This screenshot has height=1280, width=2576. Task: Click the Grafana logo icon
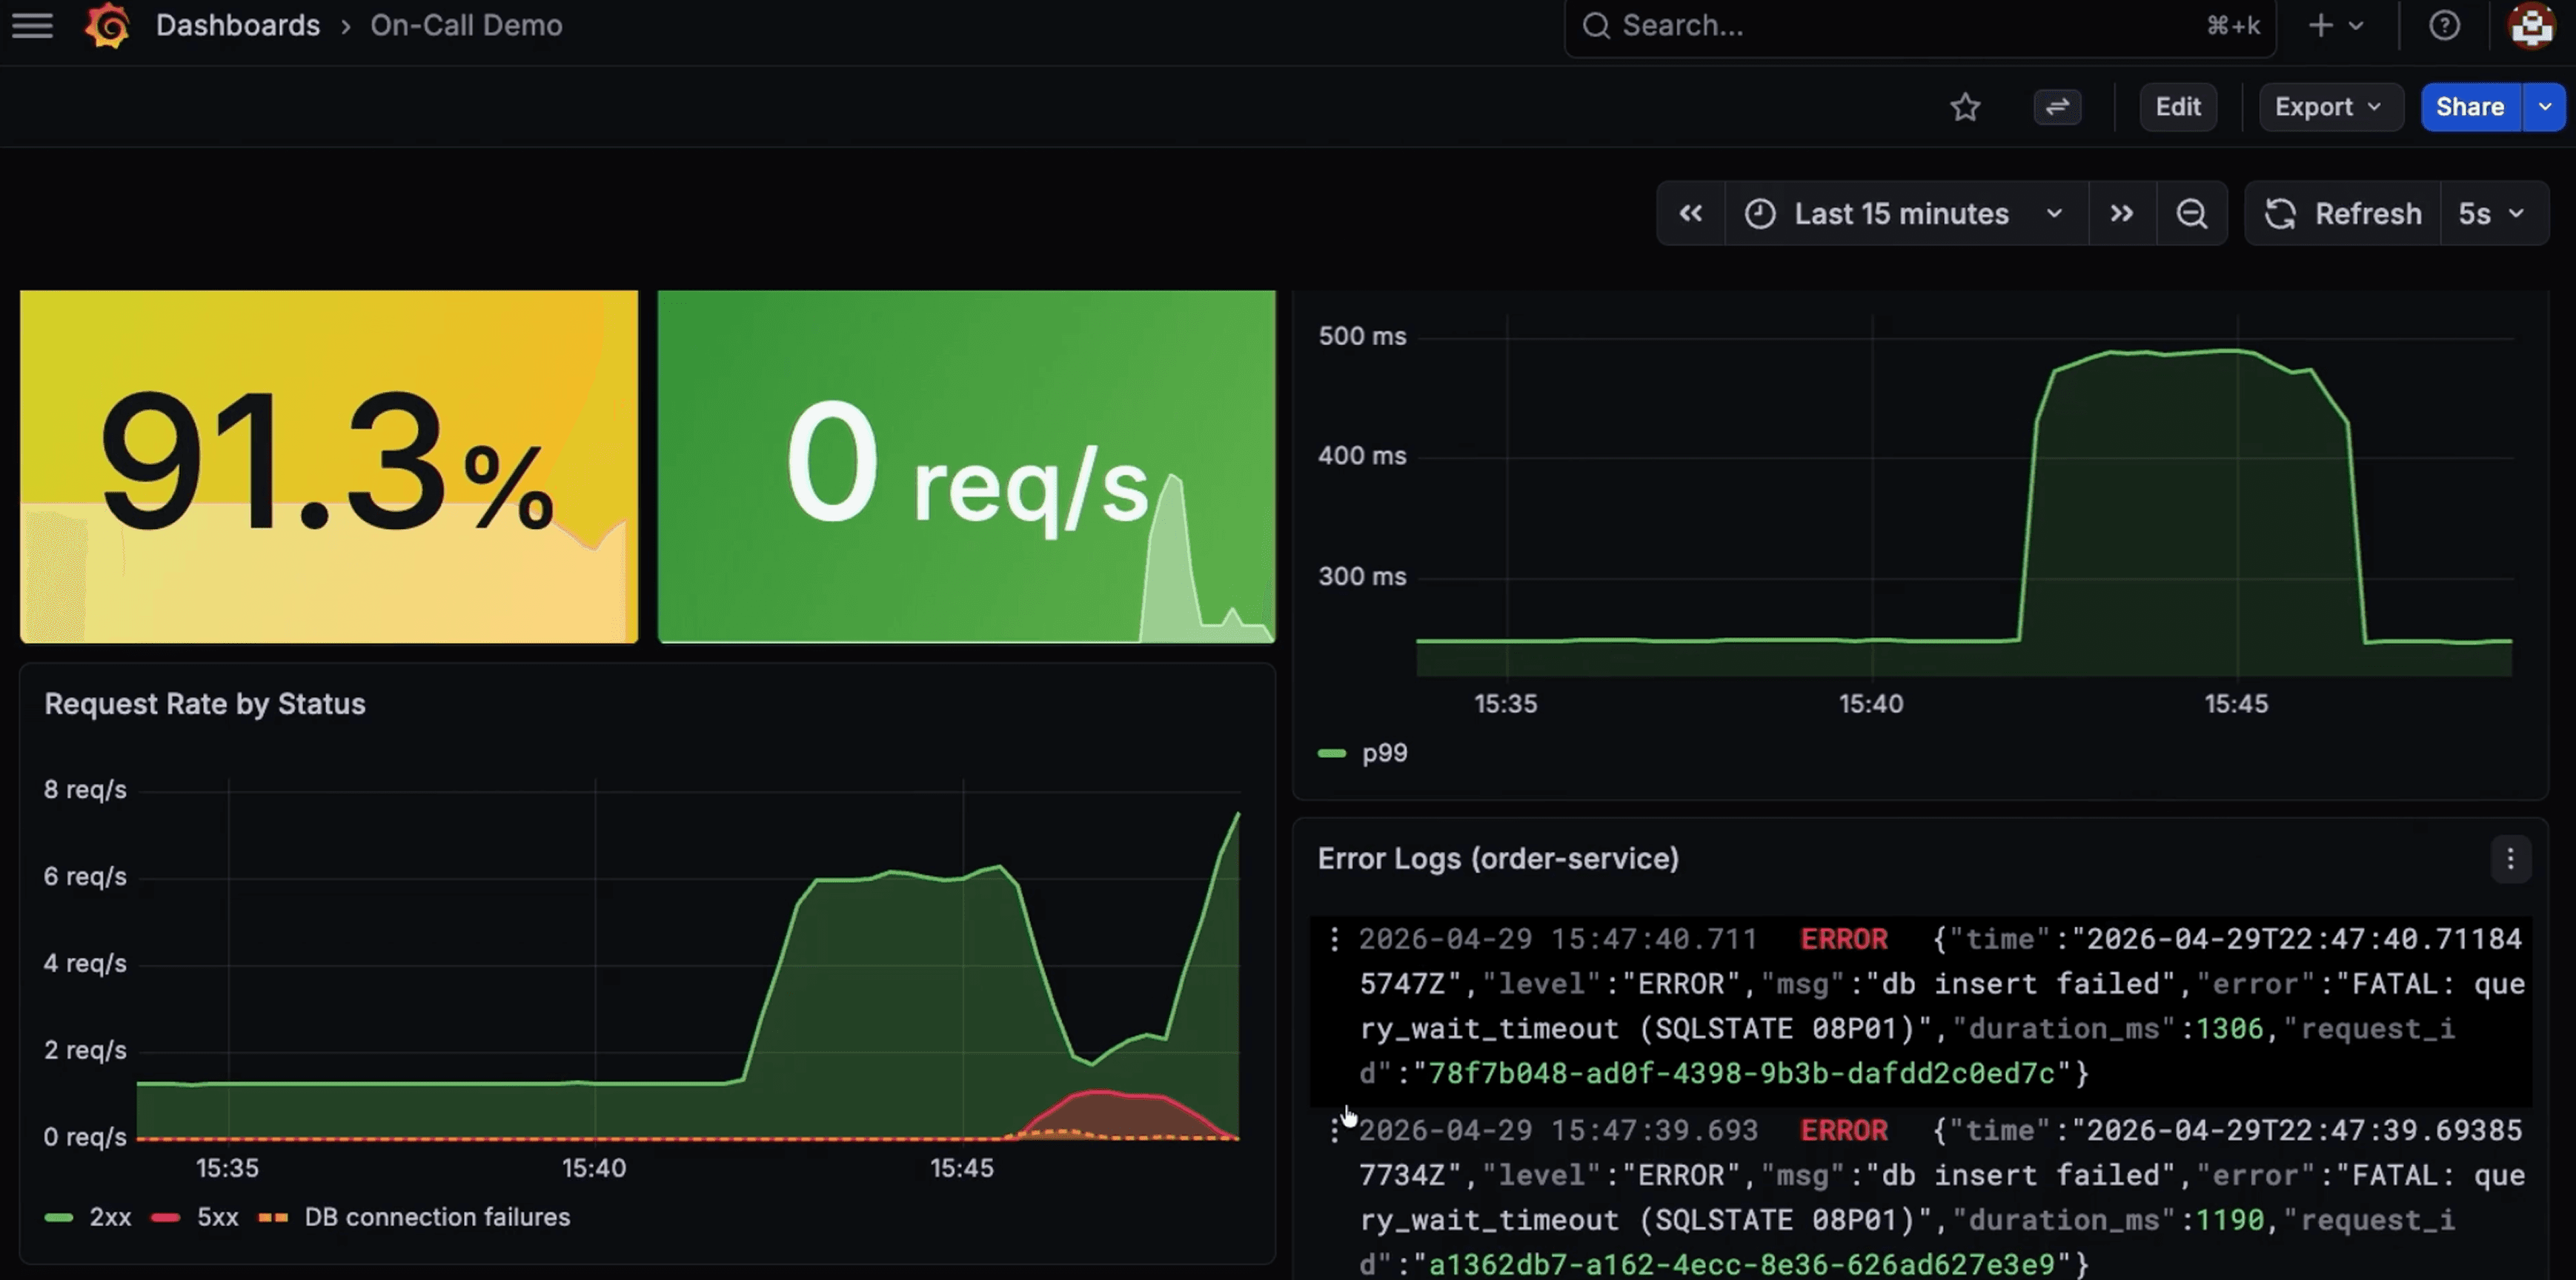107,25
